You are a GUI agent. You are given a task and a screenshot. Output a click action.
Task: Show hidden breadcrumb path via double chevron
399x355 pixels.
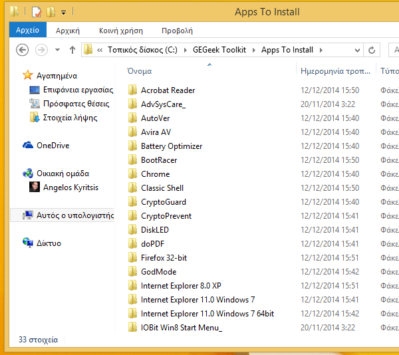tap(100, 50)
